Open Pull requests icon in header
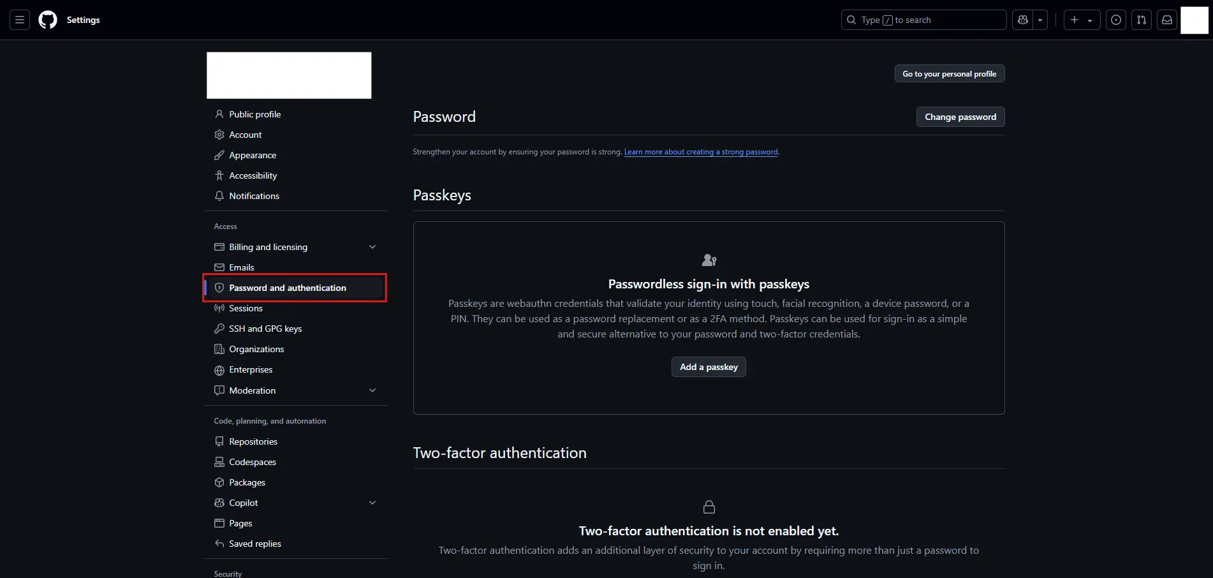Screen dimensions: 1213x578 (x=1142, y=20)
